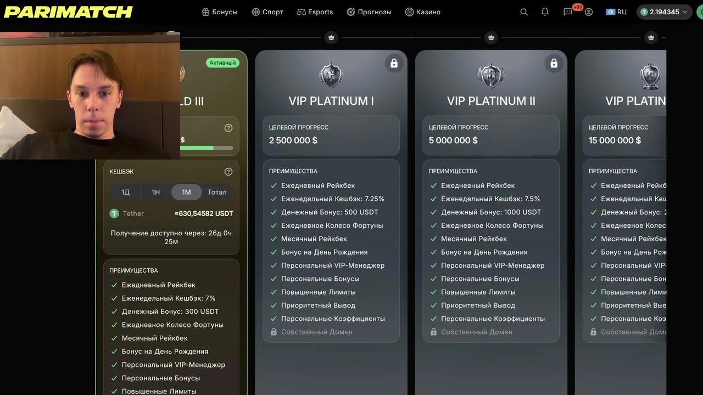
Task: Click the webcam video overlay
Action: tap(90, 95)
